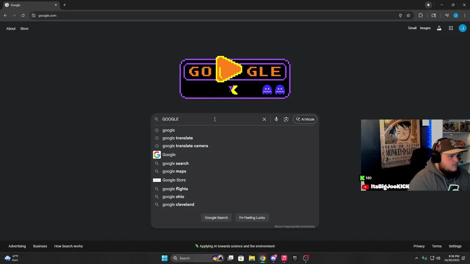
Task: Open Business footer link
Action: [x=40, y=246]
